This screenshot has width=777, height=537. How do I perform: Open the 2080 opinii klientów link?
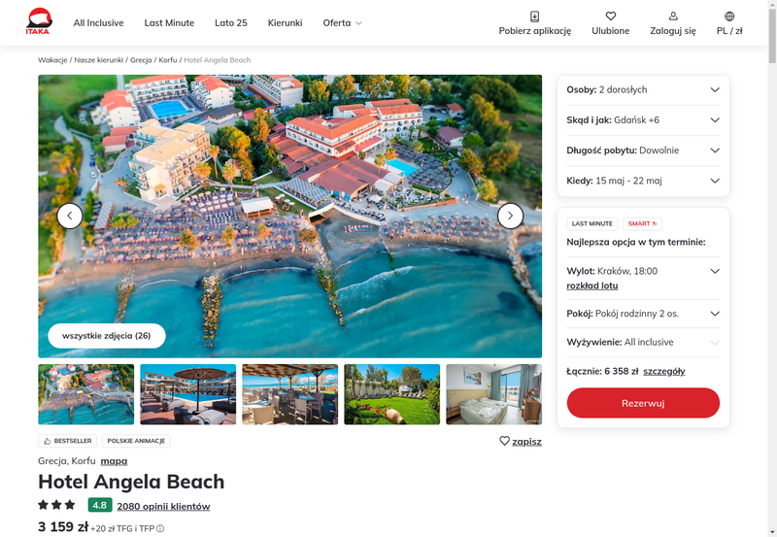click(x=163, y=506)
